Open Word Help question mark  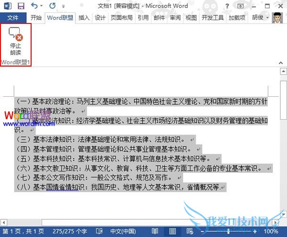click(x=227, y=6)
